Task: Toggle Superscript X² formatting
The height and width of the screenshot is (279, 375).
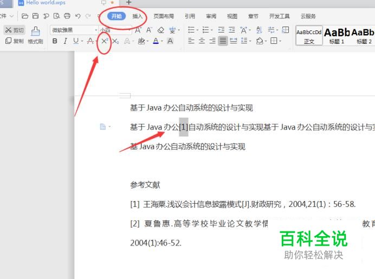Action: [104, 41]
